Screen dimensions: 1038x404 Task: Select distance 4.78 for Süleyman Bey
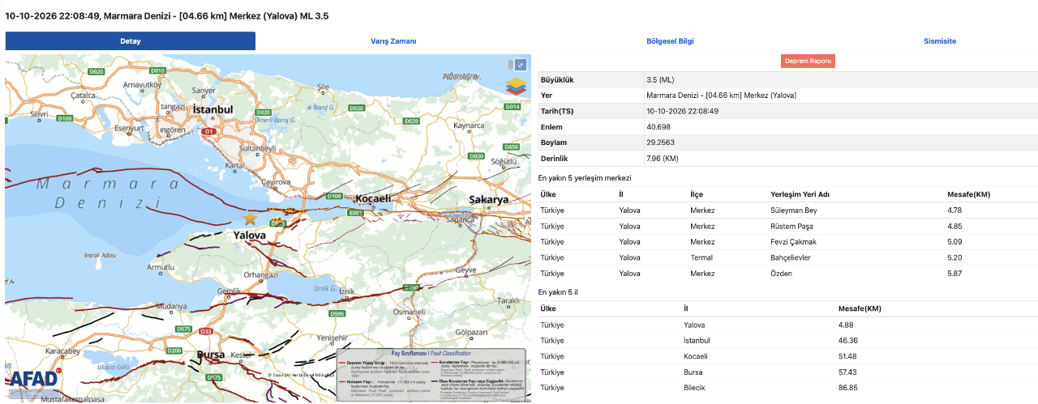954,211
